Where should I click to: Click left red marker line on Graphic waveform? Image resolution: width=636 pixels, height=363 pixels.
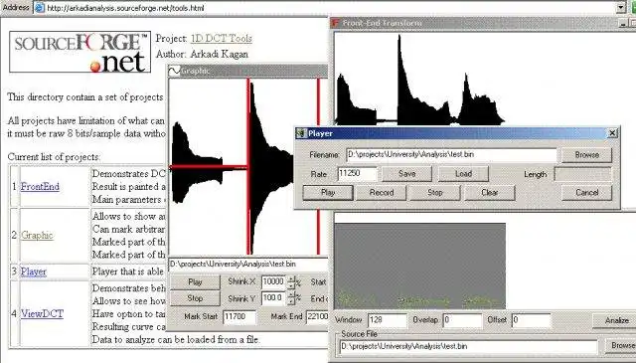point(248,166)
